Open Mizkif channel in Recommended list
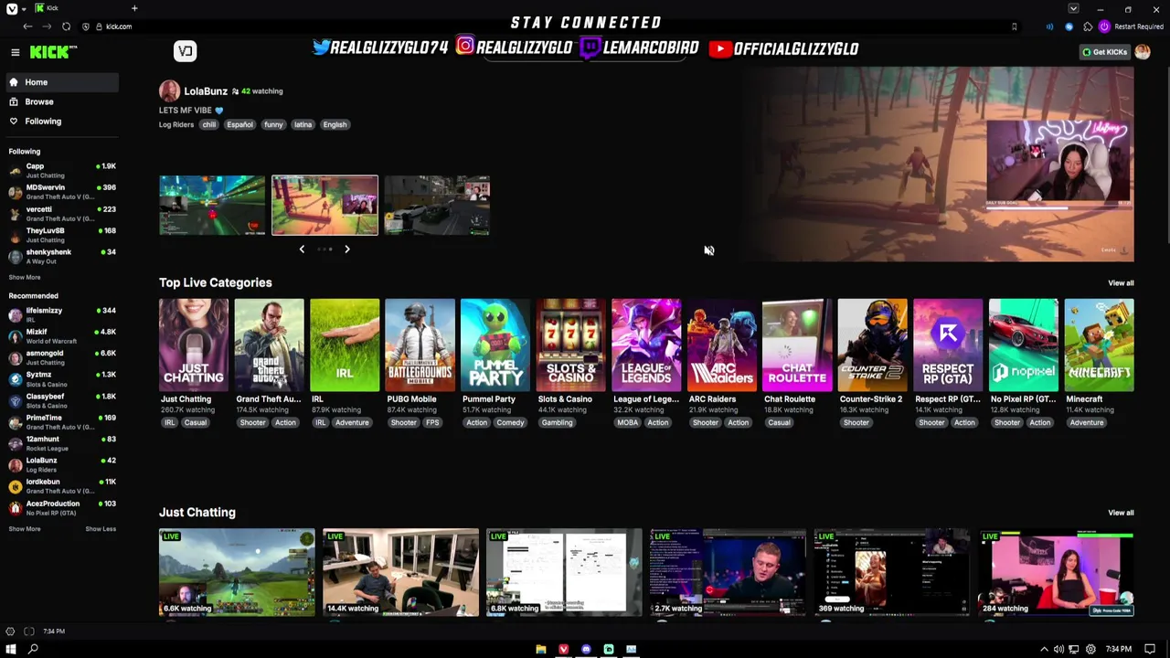 point(62,335)
